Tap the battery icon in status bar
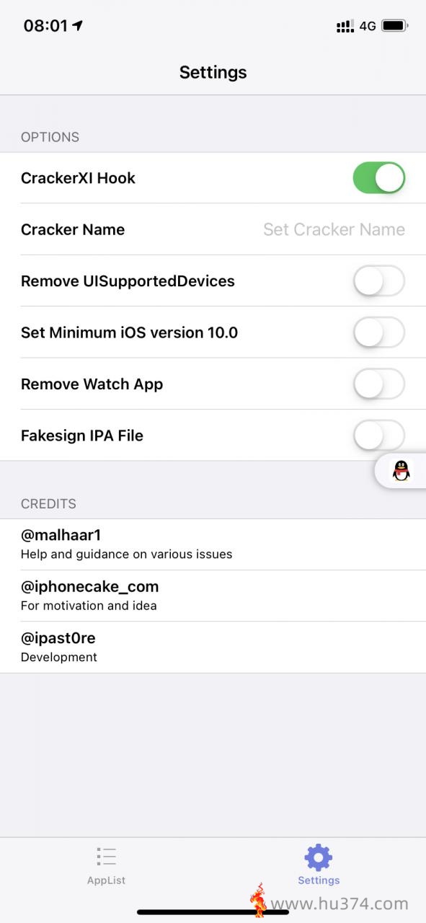This screenshot has width=426, height=923. (395, 26)
